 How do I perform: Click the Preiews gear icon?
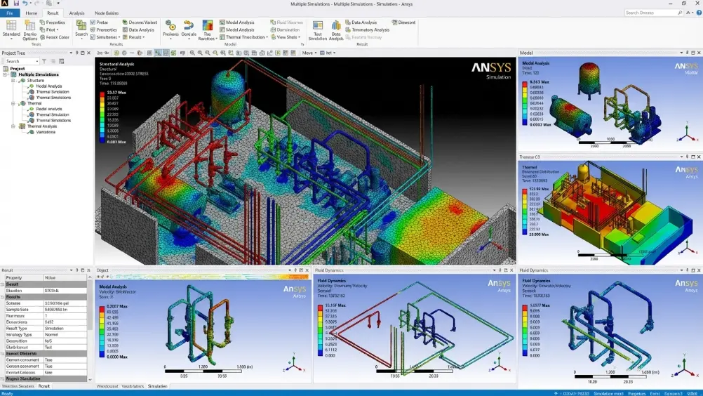coord(170,25)
